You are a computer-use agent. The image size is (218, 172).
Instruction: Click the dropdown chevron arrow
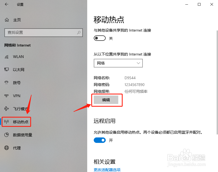138,63
